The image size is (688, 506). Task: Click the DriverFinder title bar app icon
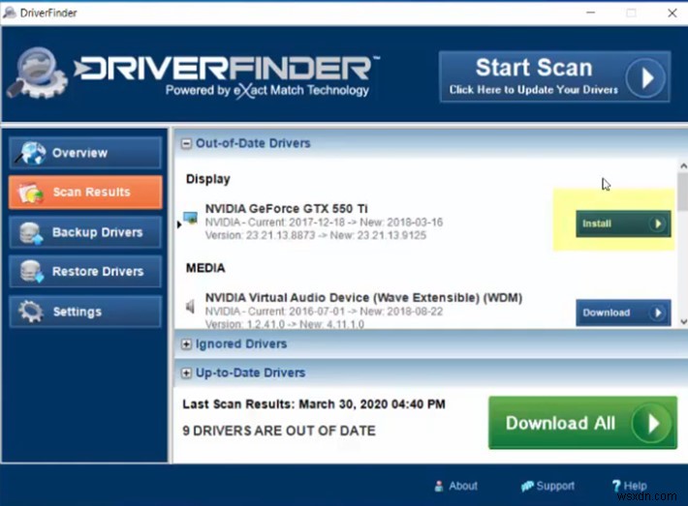click(x=10, y=13)
